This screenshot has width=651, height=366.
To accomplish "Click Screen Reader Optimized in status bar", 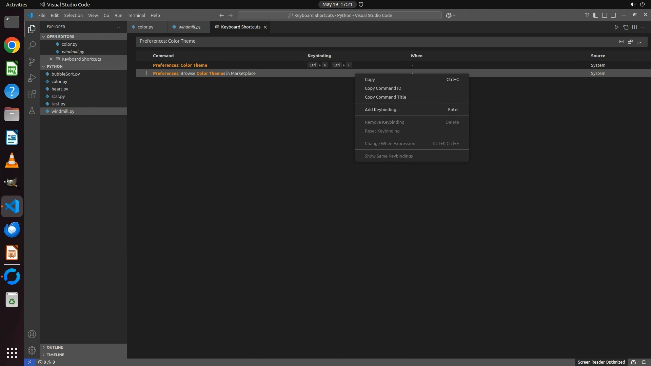I will pos(601,362).
